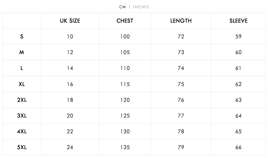
Task: Select the 5XL size row label
Action: click(22, 147)
